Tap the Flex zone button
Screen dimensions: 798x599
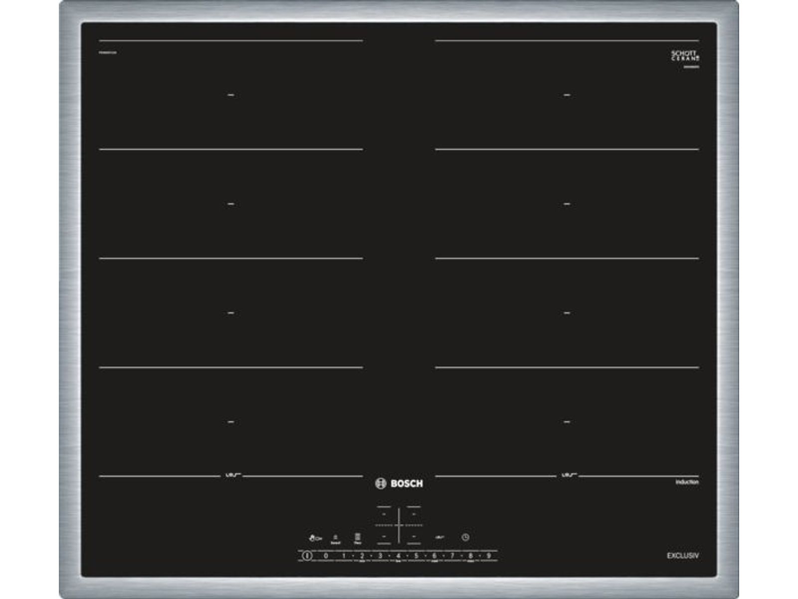point(358,538)
